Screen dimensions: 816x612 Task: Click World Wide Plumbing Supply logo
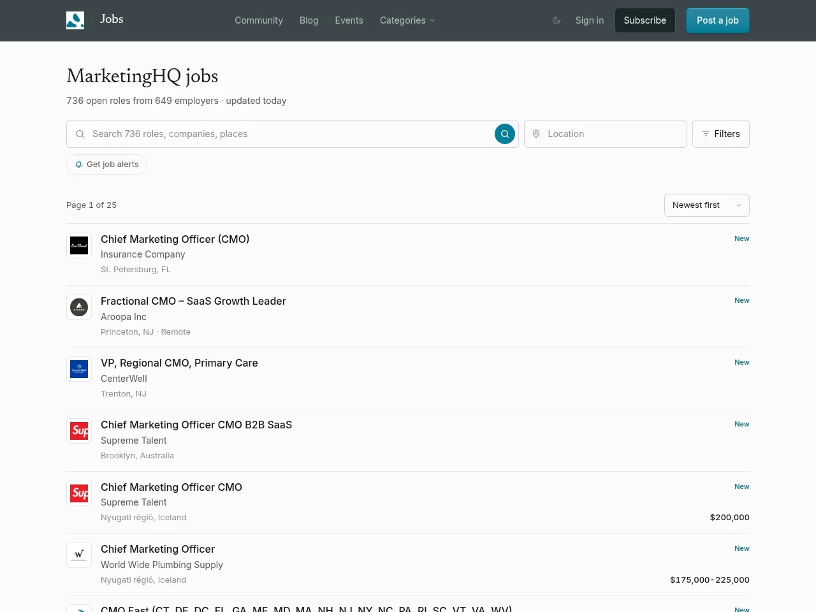[x=79, y=555]
